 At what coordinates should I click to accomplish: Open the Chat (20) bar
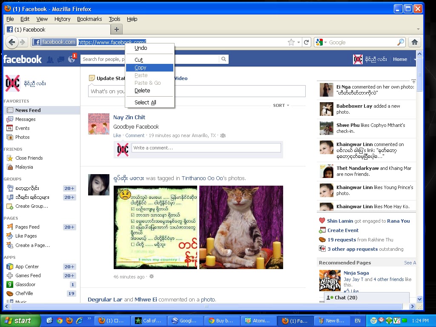[367, 298]
